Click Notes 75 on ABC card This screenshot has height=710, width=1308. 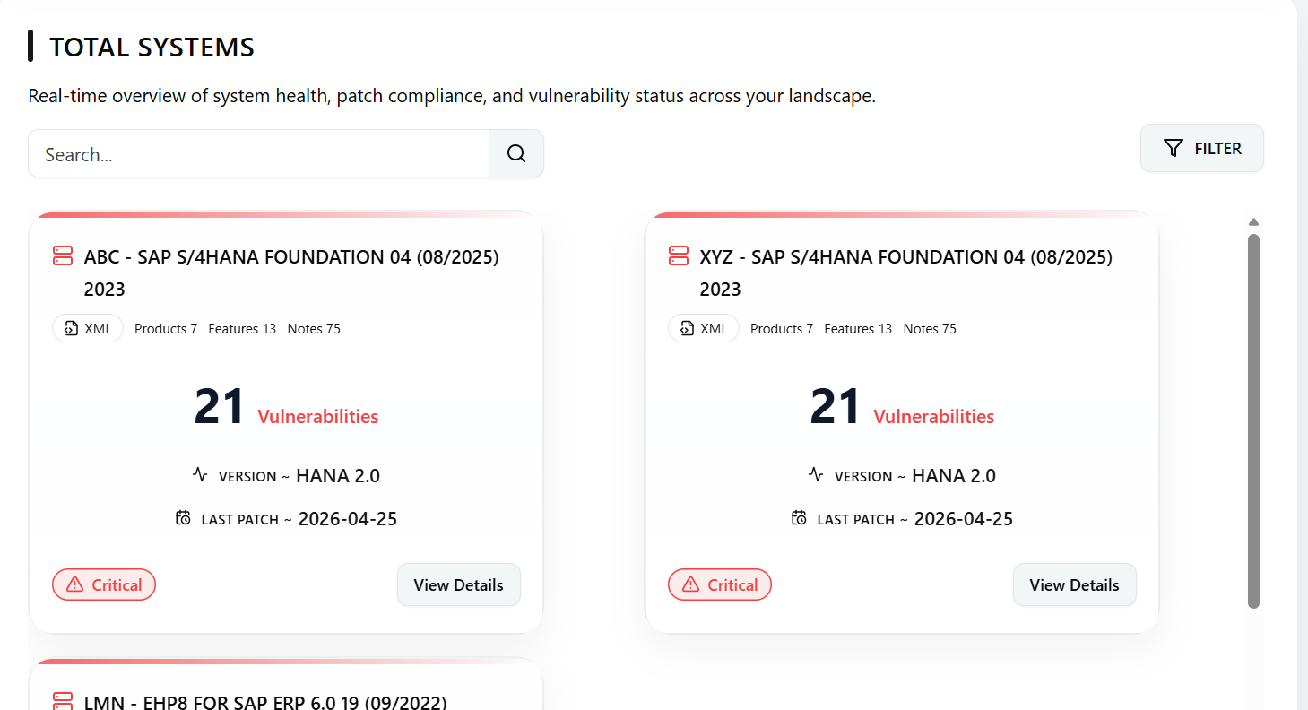coord(314,329)
